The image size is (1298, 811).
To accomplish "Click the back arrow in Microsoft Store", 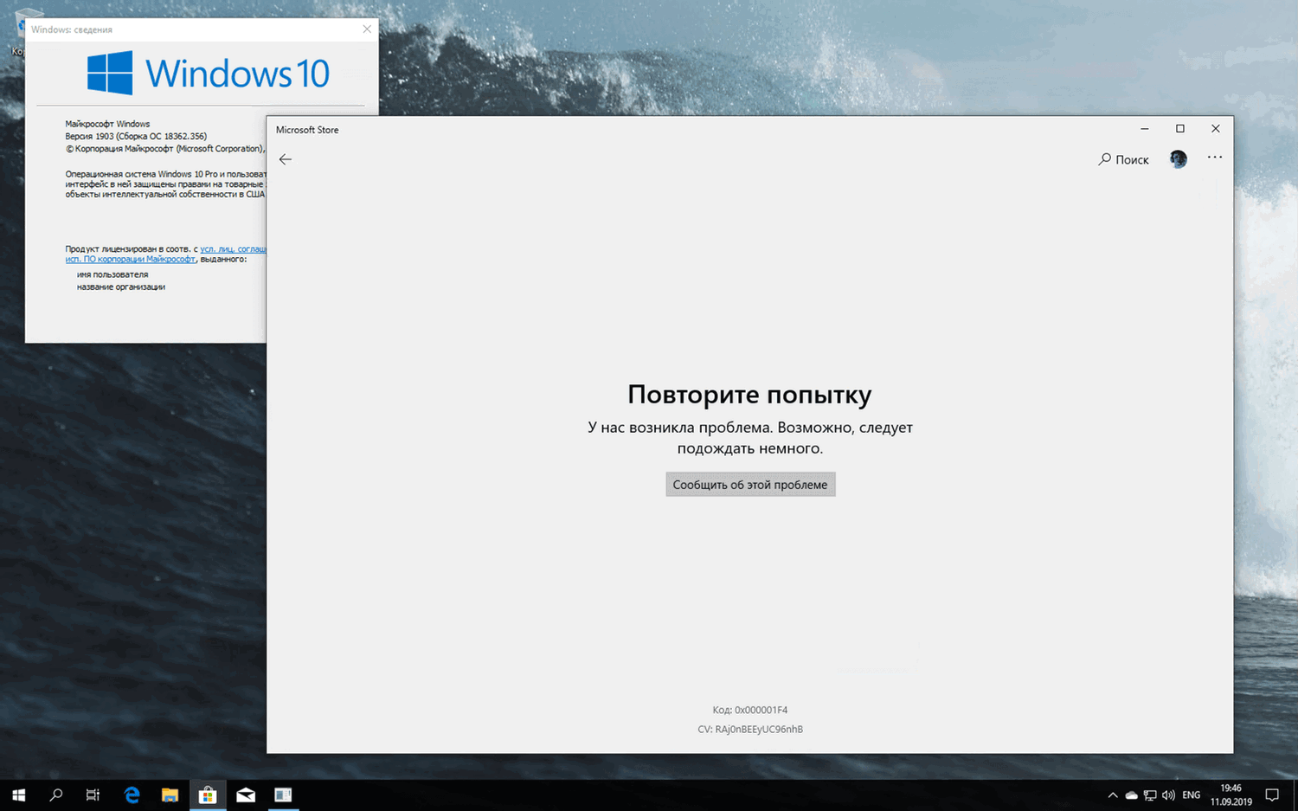I will tap(286, 159).
